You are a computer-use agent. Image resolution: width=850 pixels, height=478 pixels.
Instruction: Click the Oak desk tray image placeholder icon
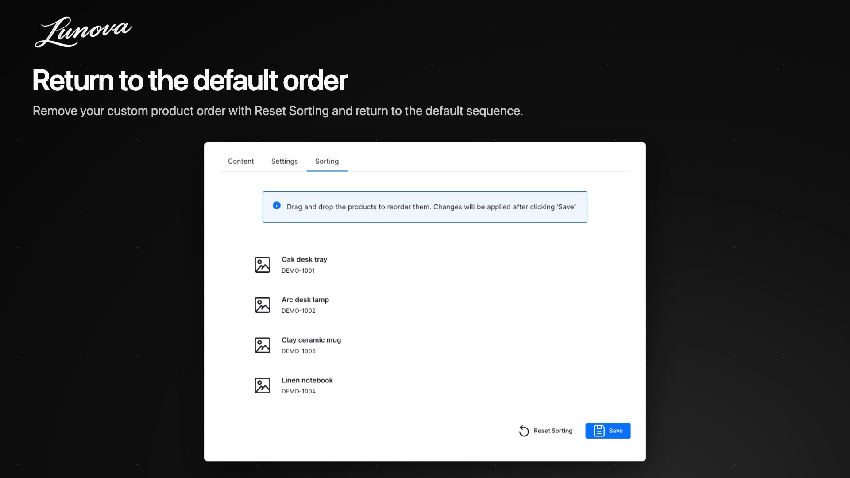click(x=262, y=265)
